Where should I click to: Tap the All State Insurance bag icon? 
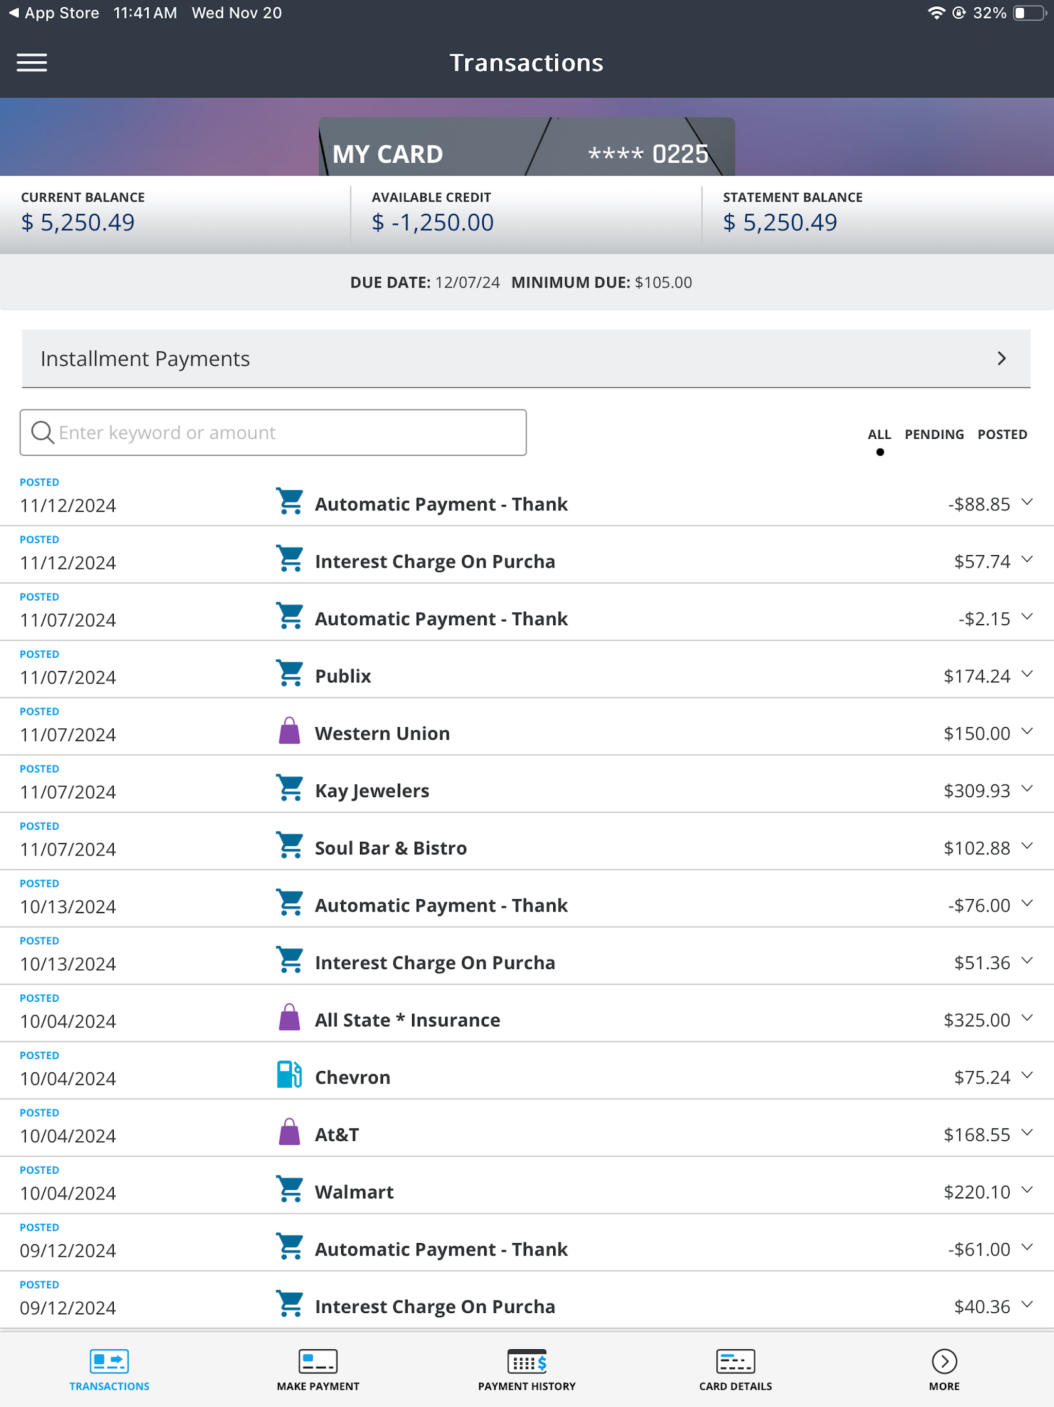pyautogui.click(x=290, y=1017)
